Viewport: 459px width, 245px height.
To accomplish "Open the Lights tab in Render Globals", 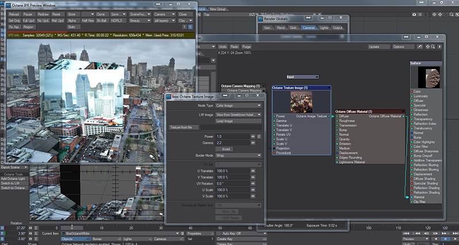I will click(x=324, y=27).
